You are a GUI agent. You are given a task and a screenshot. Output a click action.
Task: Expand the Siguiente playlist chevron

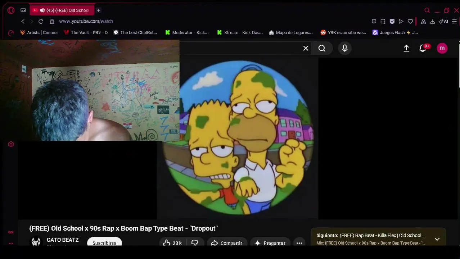437,239
